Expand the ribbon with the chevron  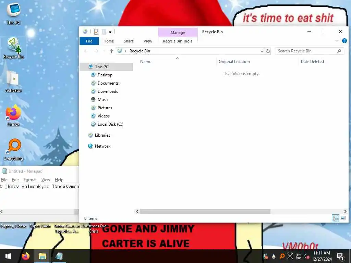[x=337, y=41]
